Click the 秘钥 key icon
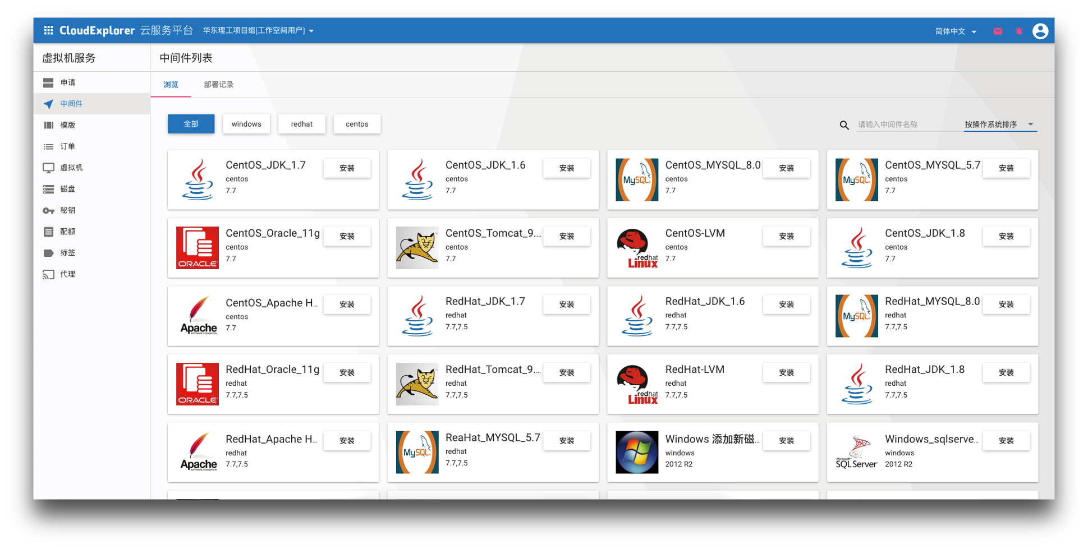 (x=48, y=210)
